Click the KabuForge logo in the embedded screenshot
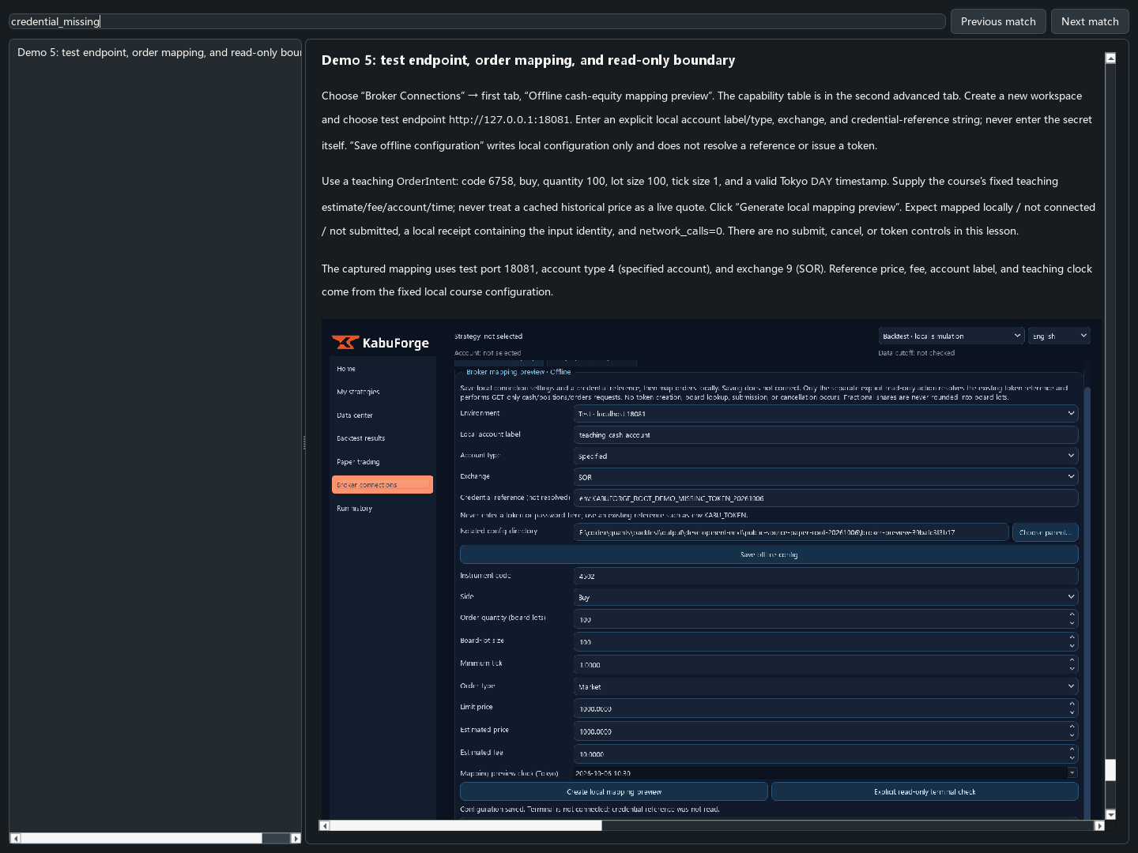The width and height of the screenshot is (1138, 853). [380, 342]
